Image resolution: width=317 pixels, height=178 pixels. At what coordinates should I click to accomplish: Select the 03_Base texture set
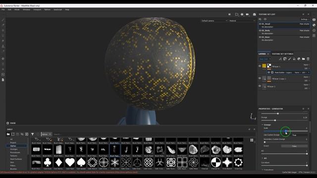284,39
